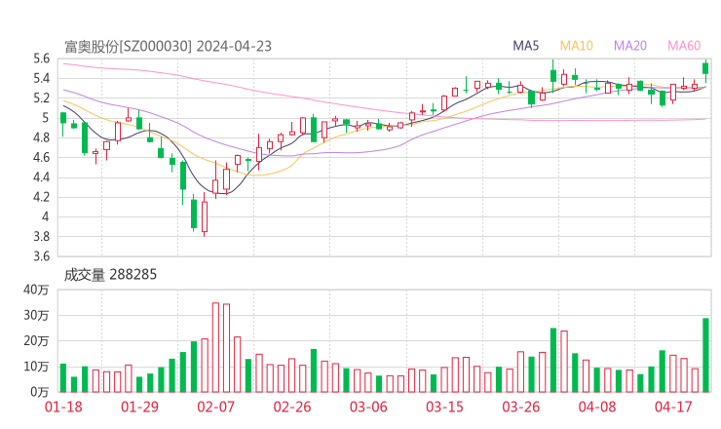This screenshot has width=721, height=429.
Task: Click the 04-08 date axis label
Action: click(597, 407)
